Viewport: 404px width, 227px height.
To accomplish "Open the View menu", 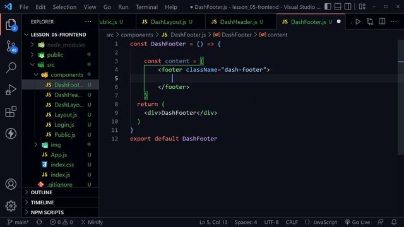I will (90, 7).
